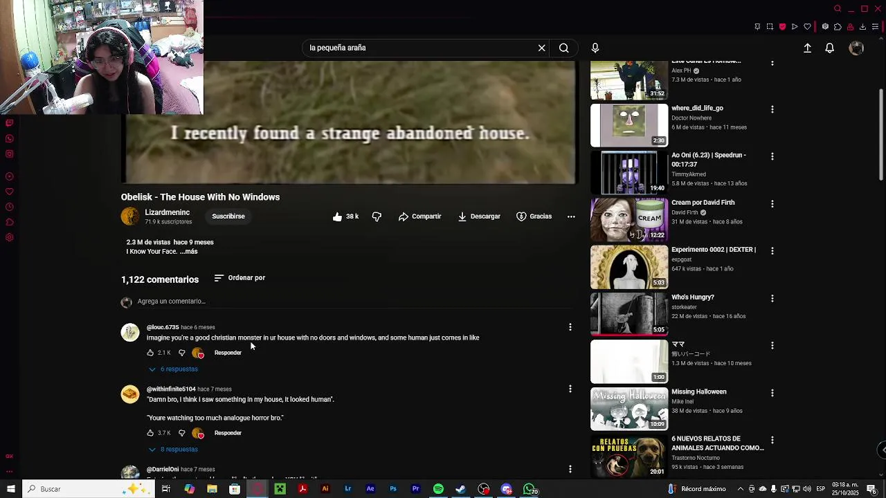Screen dimensions: 886x498
Task: Like the video with 38 k
Action: 345,216
